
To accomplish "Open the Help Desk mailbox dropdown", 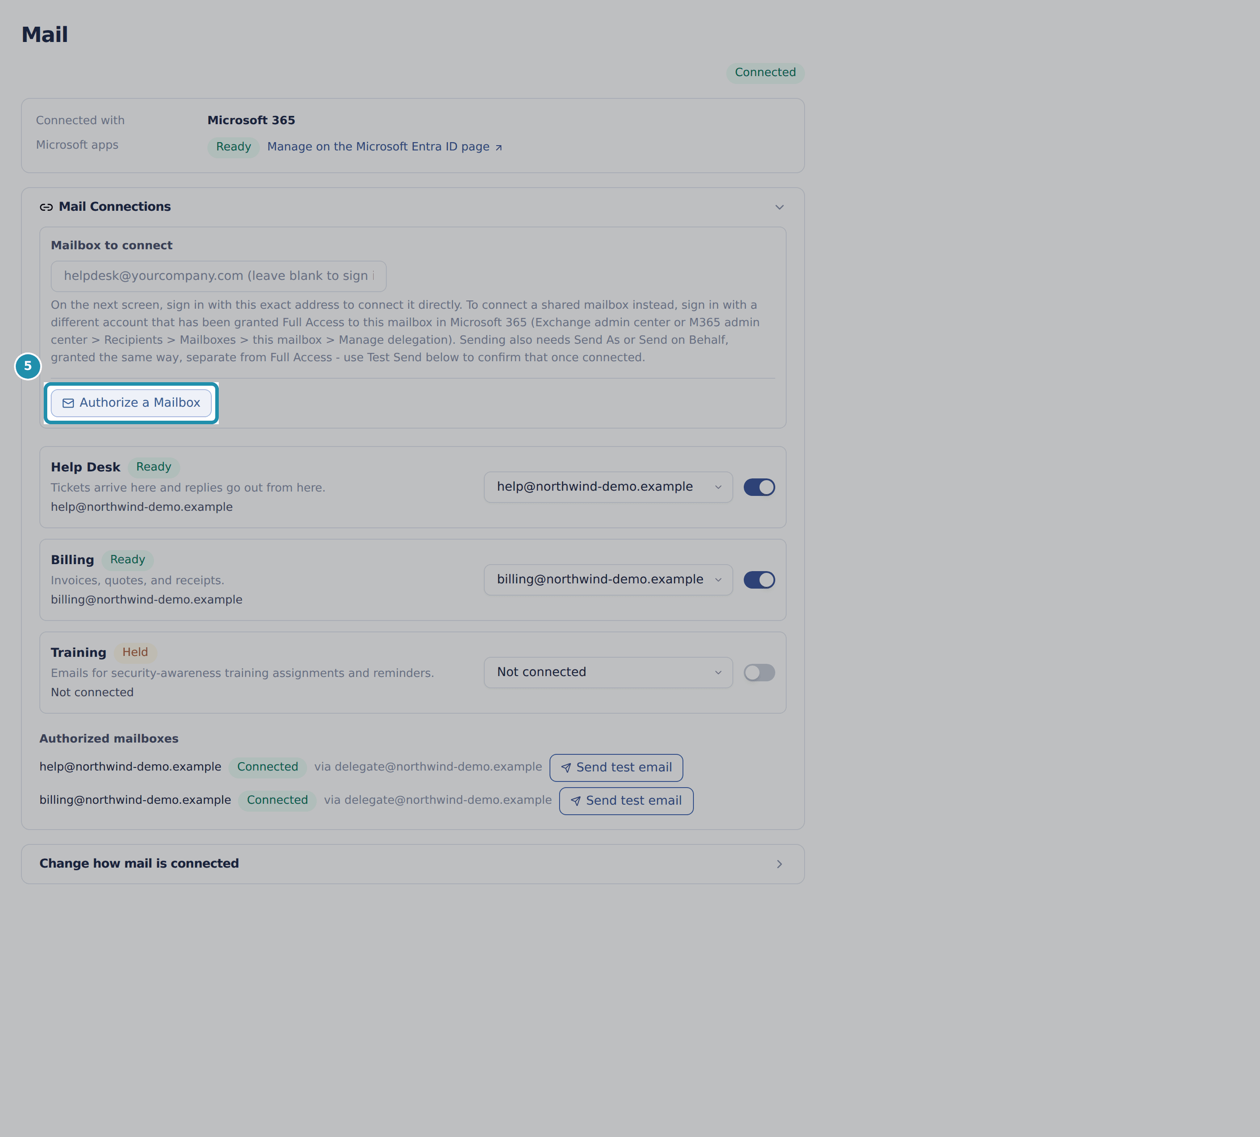I will [608, 487].
